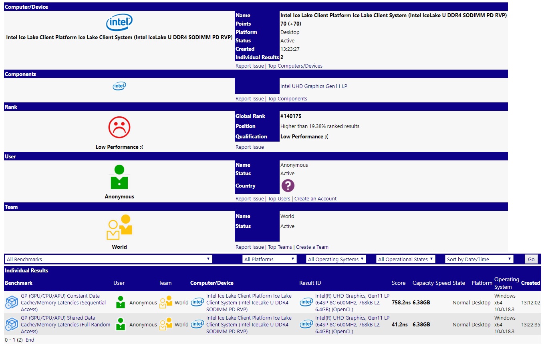The image size is (544, 346).
Task: Click World team link in Sequential Access row
Action: pyautogui.click(x=181, y=303)
